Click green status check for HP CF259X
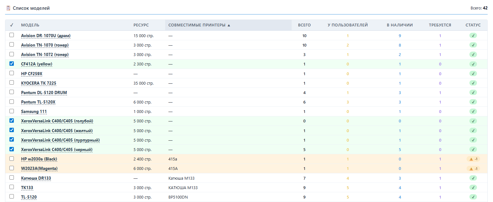Screen dimensions: 493x202 coord(473,74)
